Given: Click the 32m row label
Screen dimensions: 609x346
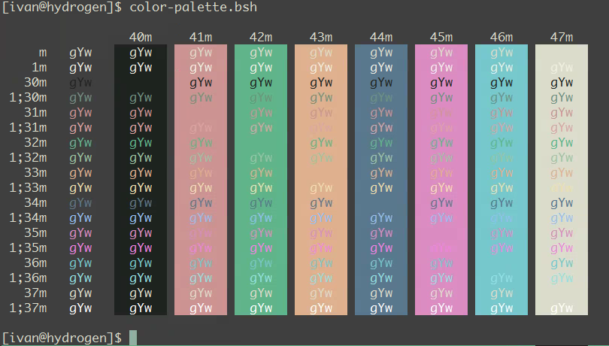Looking at the screenshot, I should [x=35, y=142].
